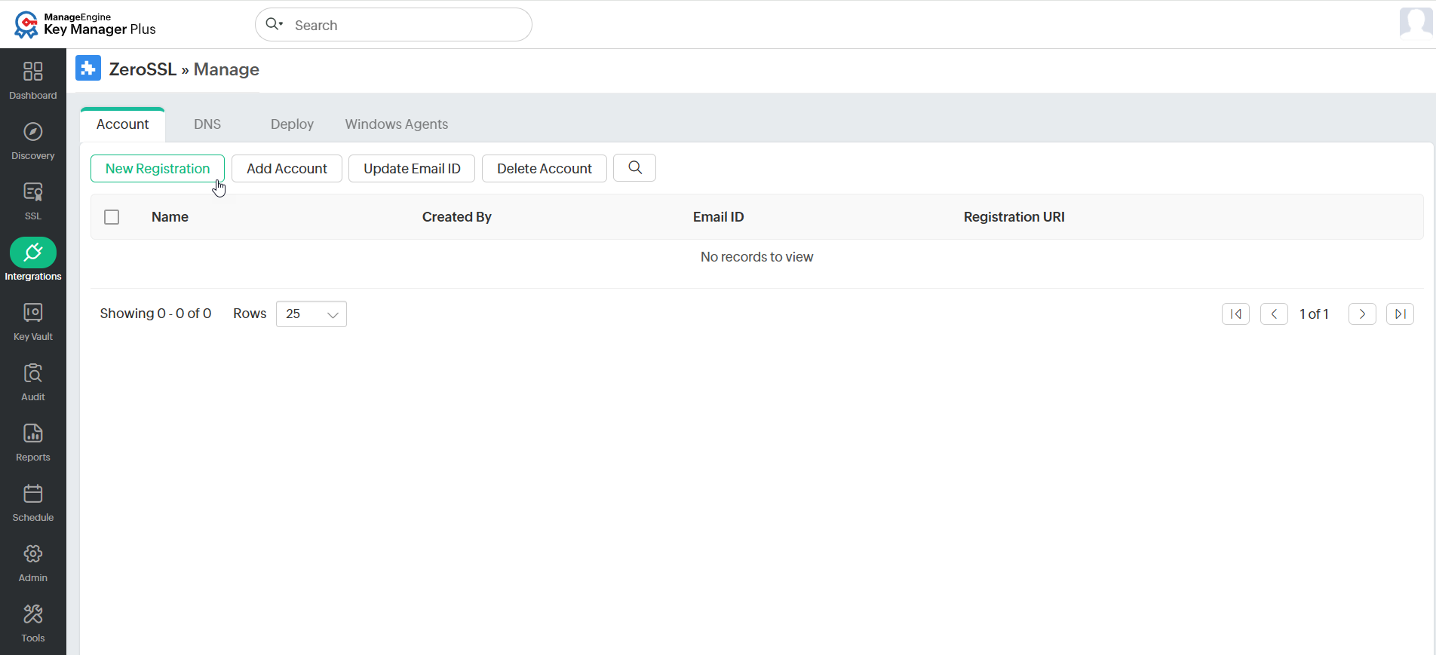Open the Schedule calendar icon
The height and width of the screenshot is (655, 1436).
pos(33,494)
